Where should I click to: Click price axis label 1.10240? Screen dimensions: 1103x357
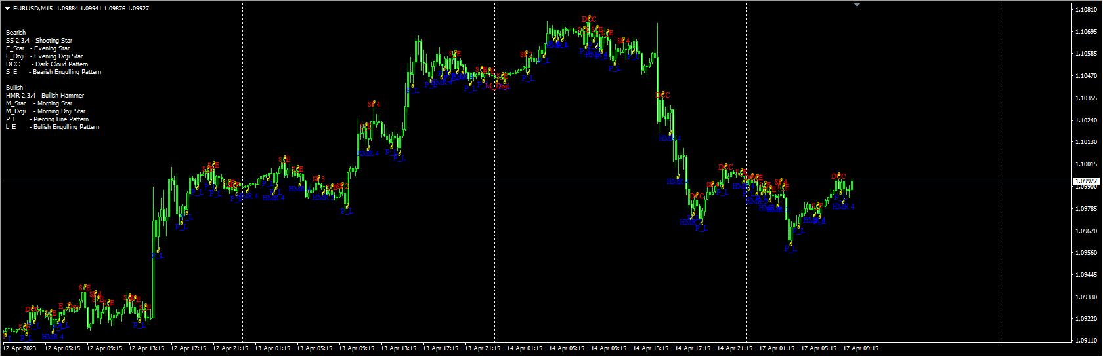click(x=1087, y=121)
